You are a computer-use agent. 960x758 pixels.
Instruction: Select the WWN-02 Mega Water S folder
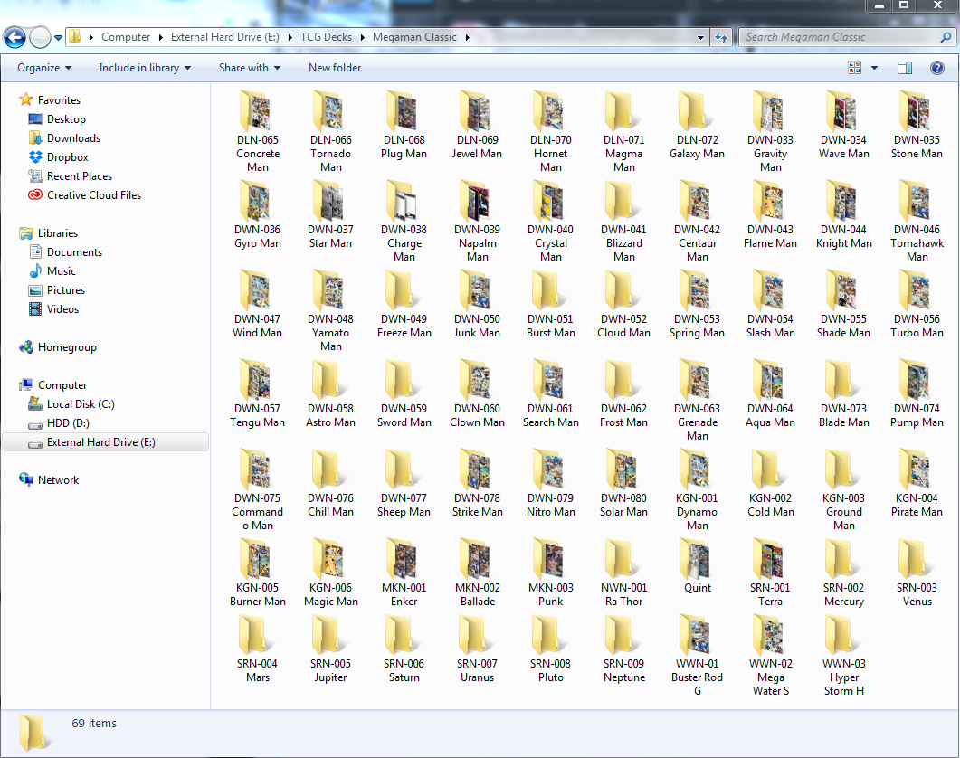point(771,655)
